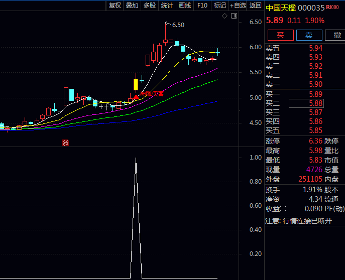The width and height of the screenshot is (345, 280).
Task: Activate the 画线 drawing tool
Action: pyautogui.click(x=185, y=6)
